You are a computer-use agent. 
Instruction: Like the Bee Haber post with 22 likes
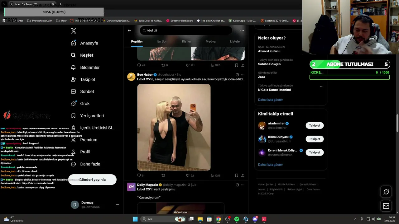pos(190,175)
